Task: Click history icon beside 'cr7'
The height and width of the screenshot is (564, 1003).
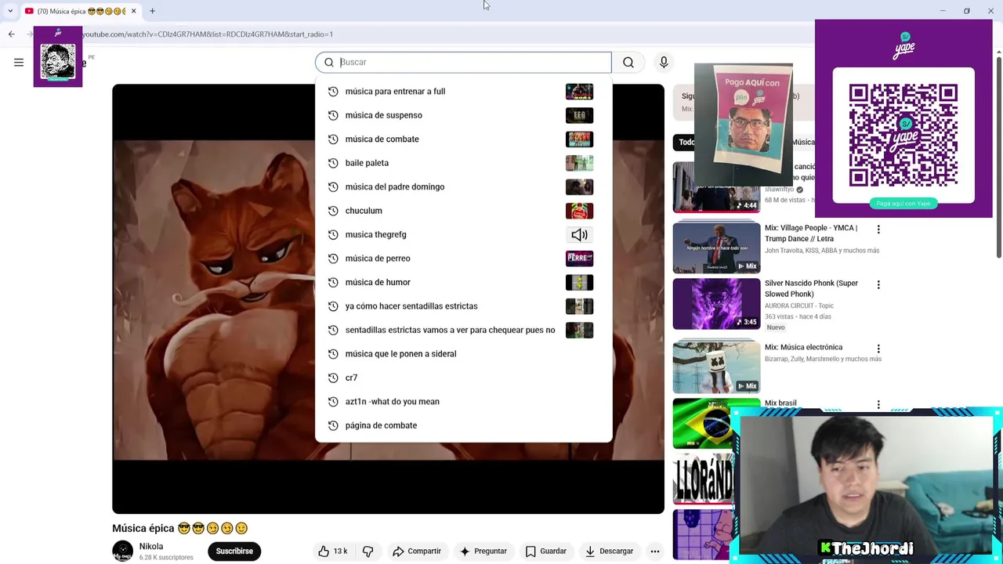Action: click(x=333, y=378)
